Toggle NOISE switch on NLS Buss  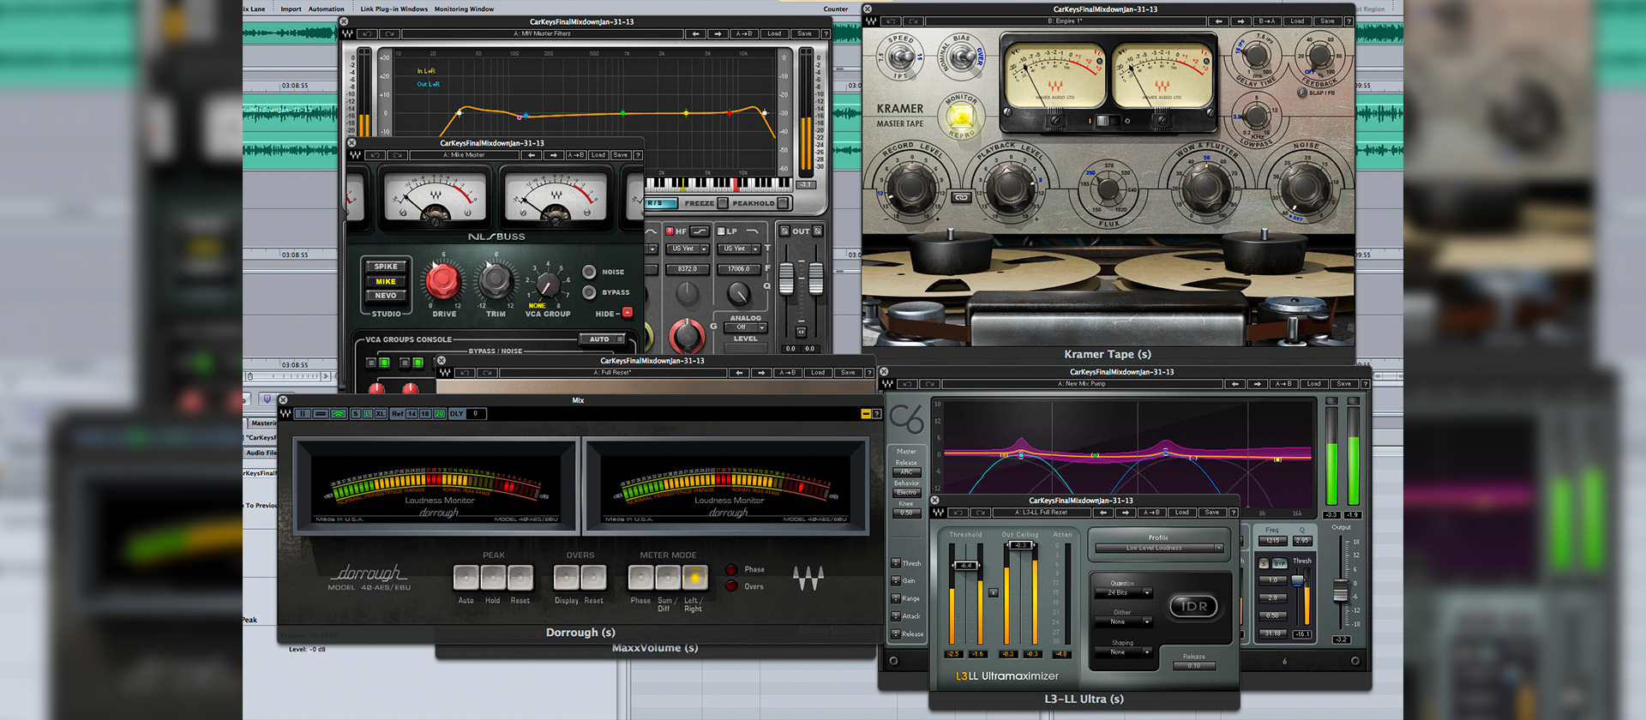589,272
